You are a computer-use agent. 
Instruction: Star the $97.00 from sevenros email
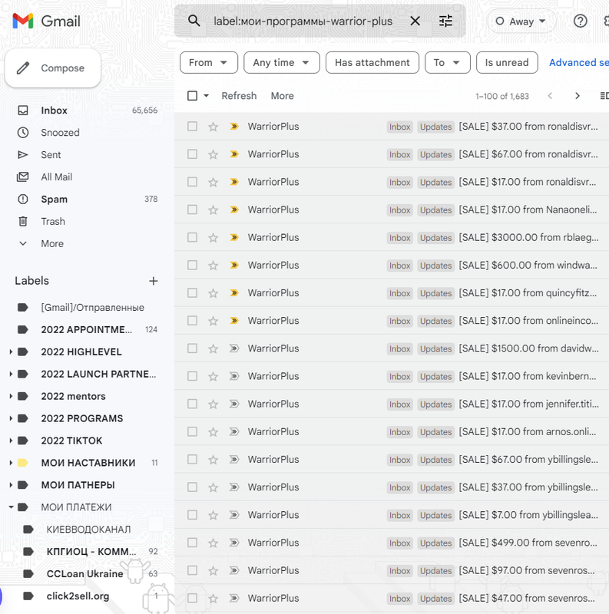[x=213, y=570]
